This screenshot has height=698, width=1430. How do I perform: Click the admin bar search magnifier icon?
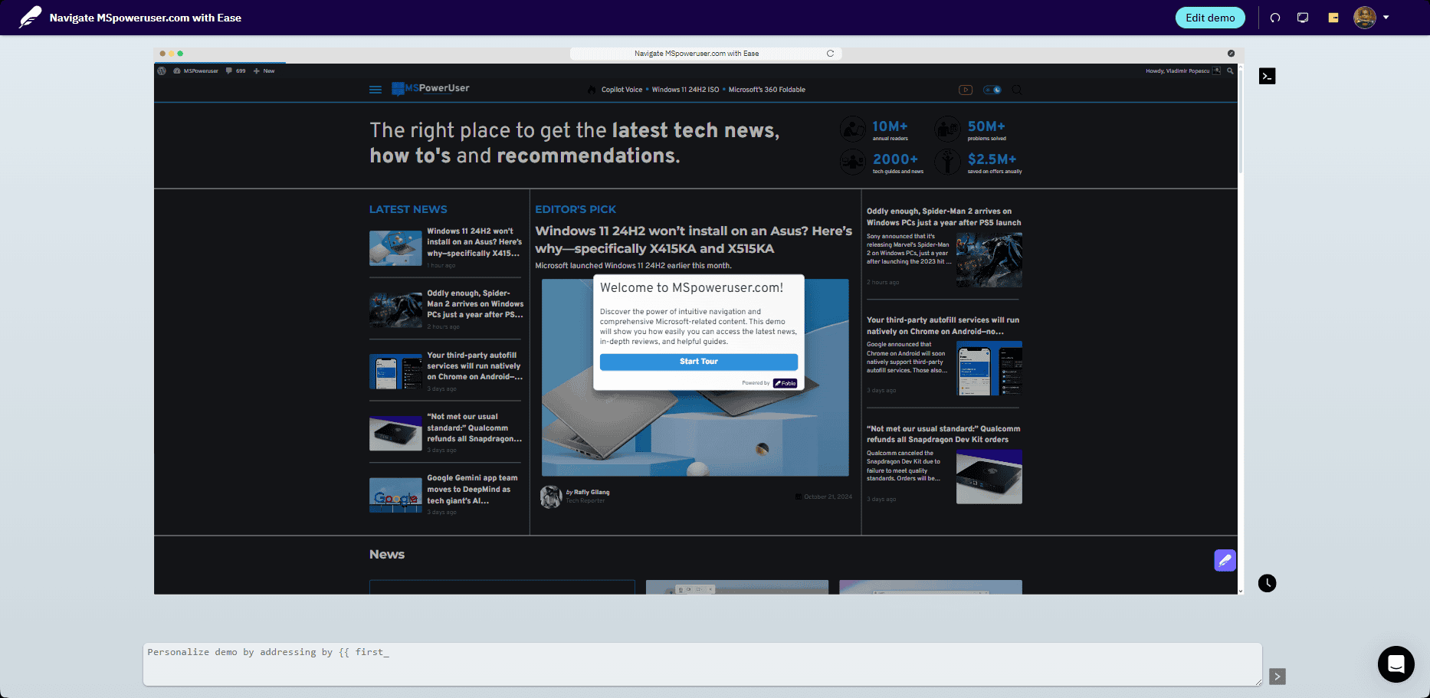pyautogui.click(x=1230, y=70)
